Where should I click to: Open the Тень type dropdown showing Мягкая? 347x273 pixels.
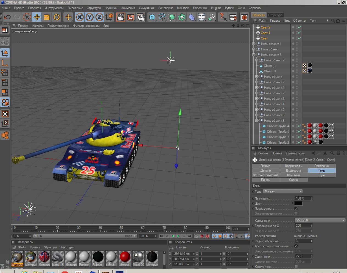pos(283,191)
